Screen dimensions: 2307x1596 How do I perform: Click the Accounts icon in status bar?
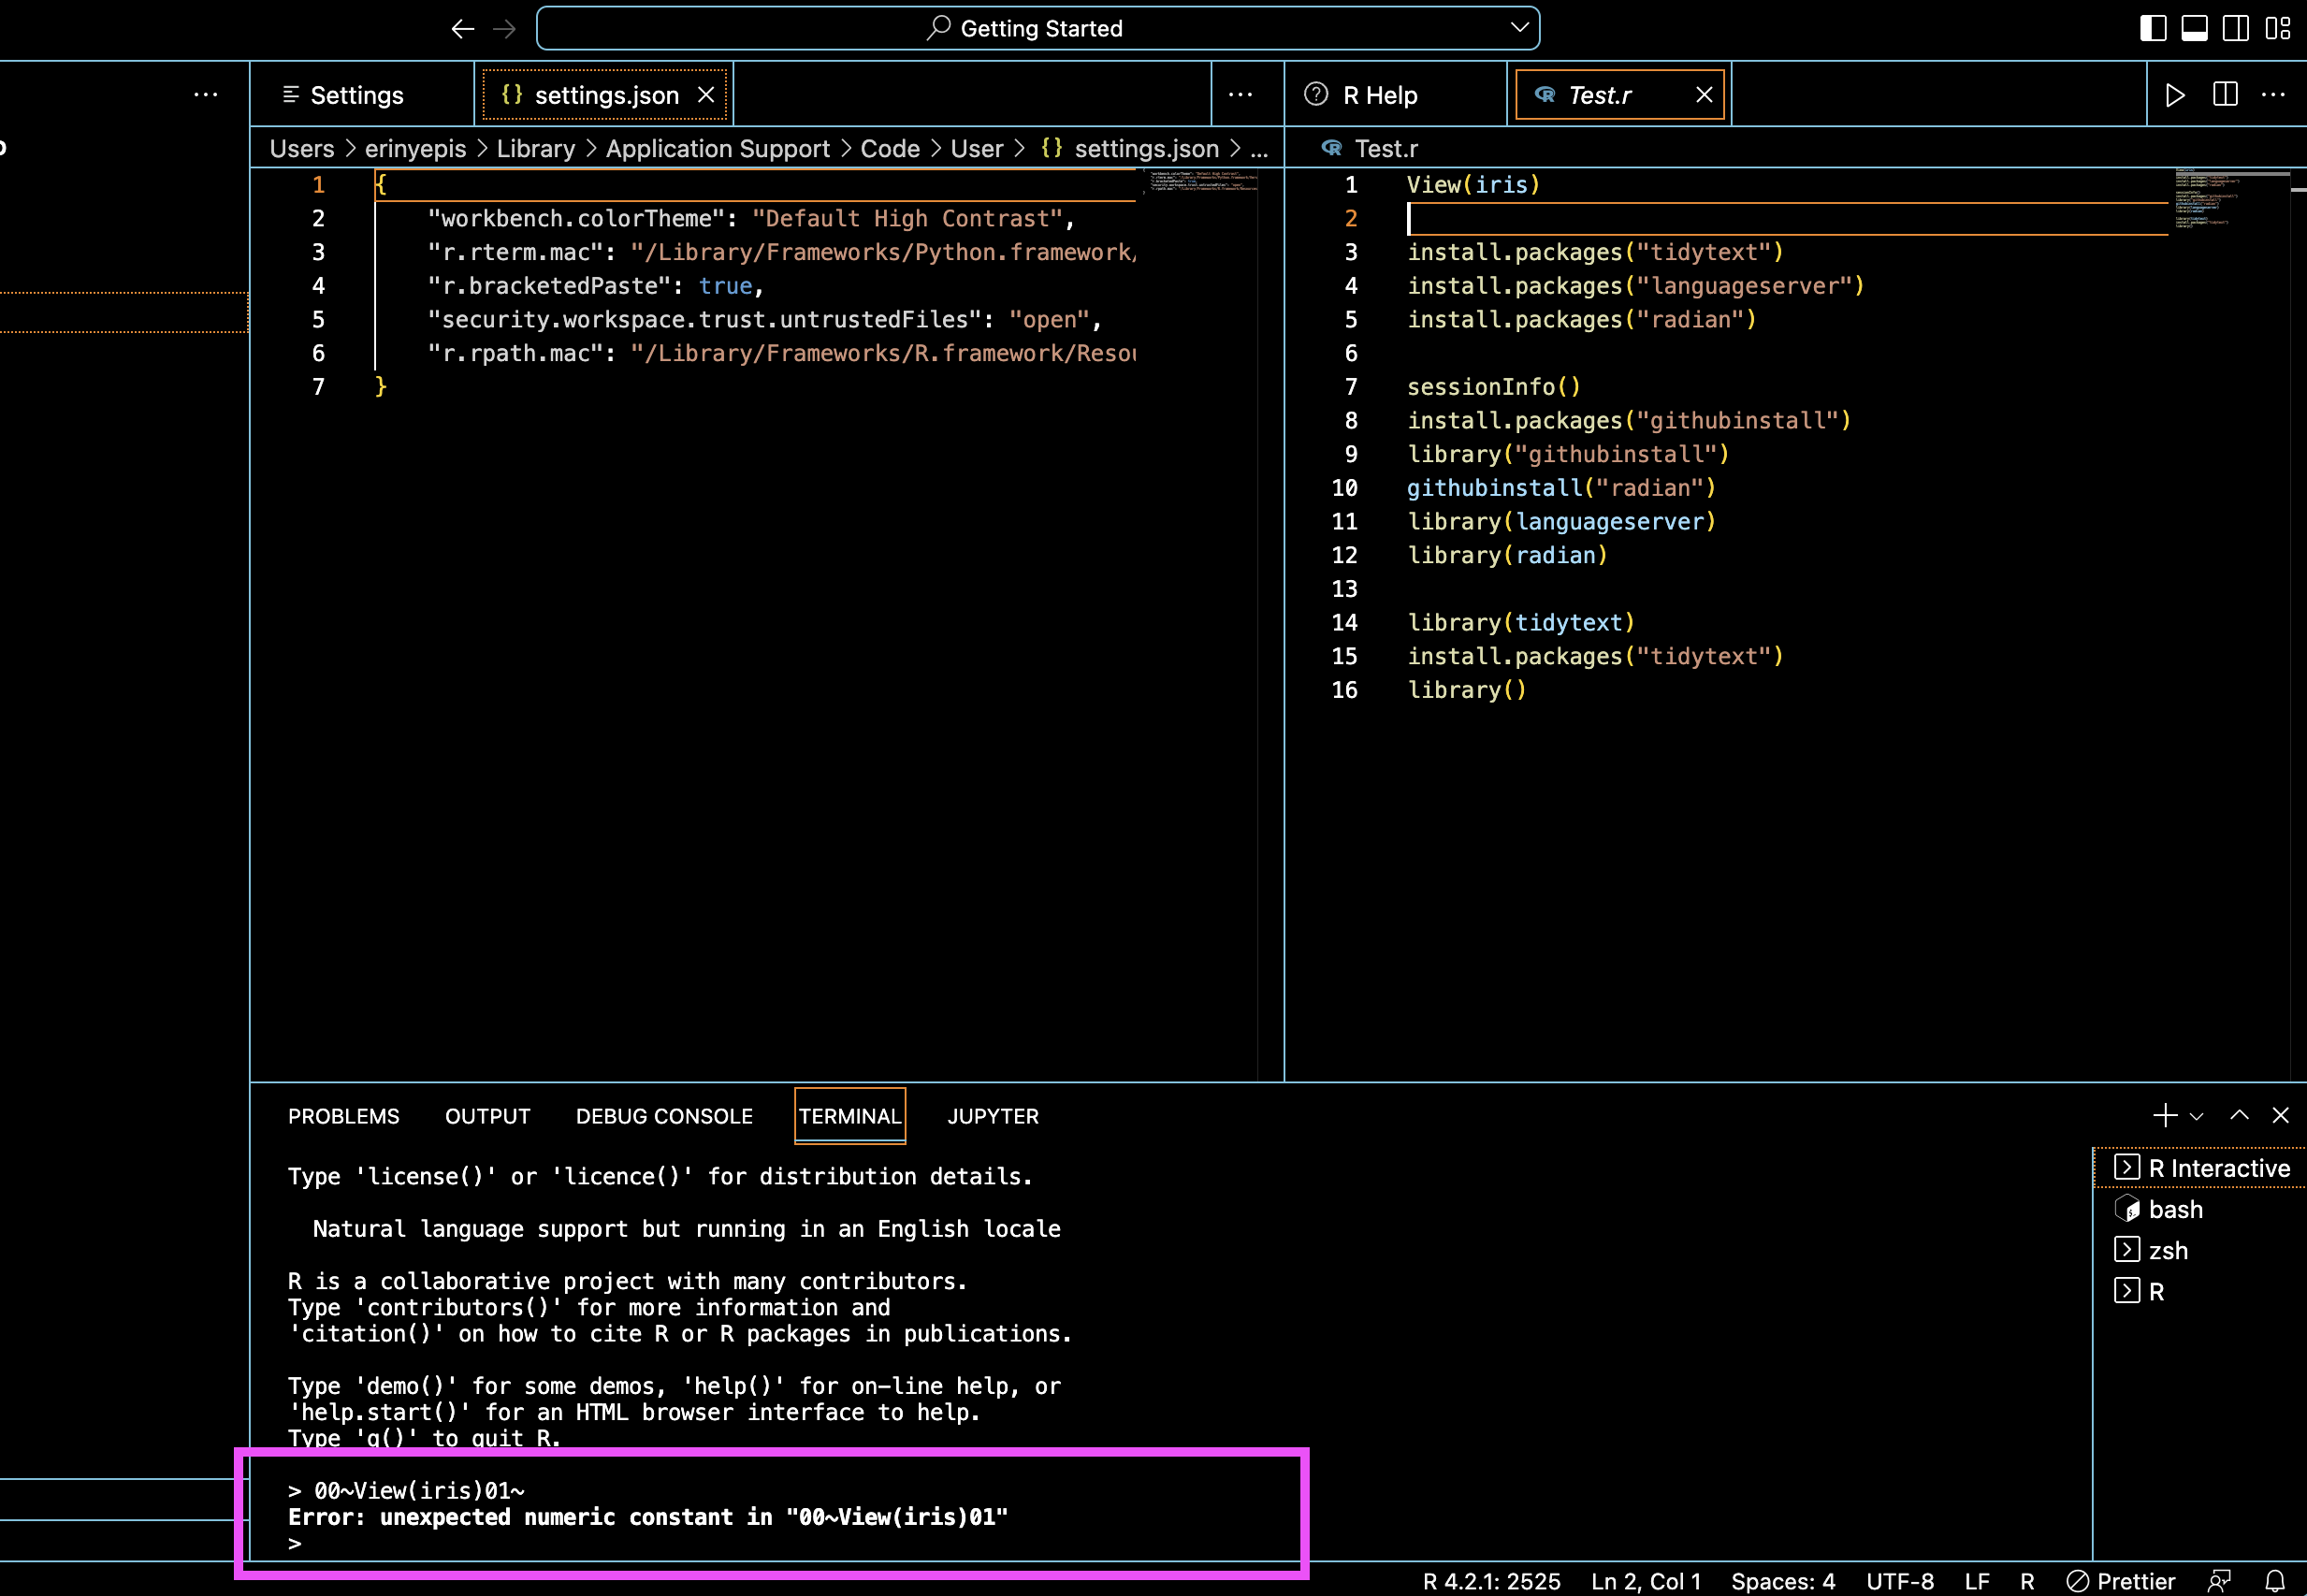click(2219, 1581)
